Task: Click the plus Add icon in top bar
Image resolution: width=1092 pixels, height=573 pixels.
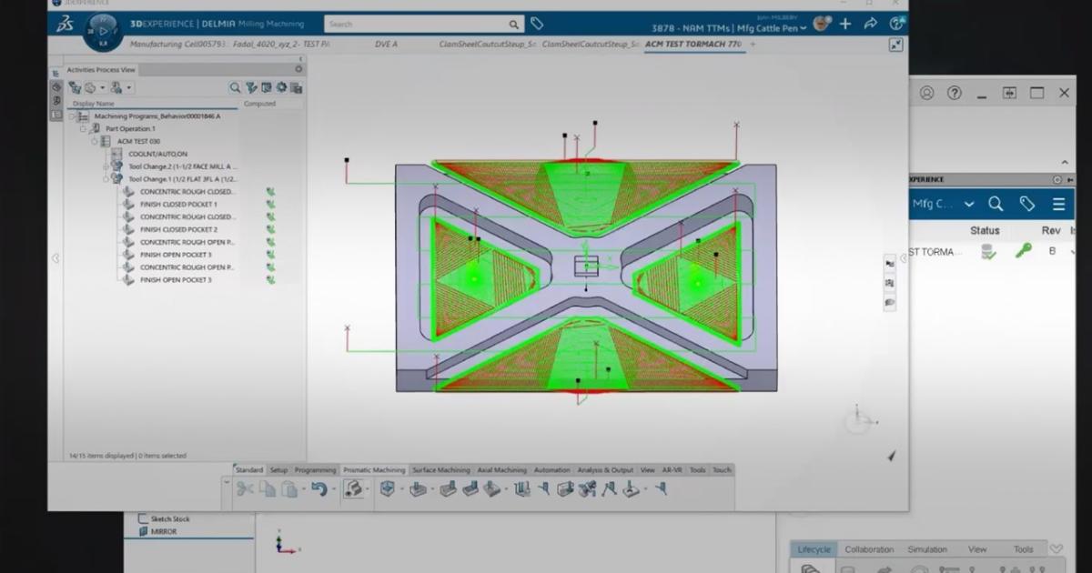Action: coord(845,25)
